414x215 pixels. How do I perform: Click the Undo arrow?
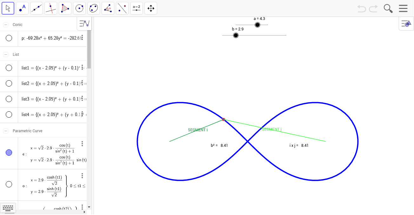[x=362, y=9]
